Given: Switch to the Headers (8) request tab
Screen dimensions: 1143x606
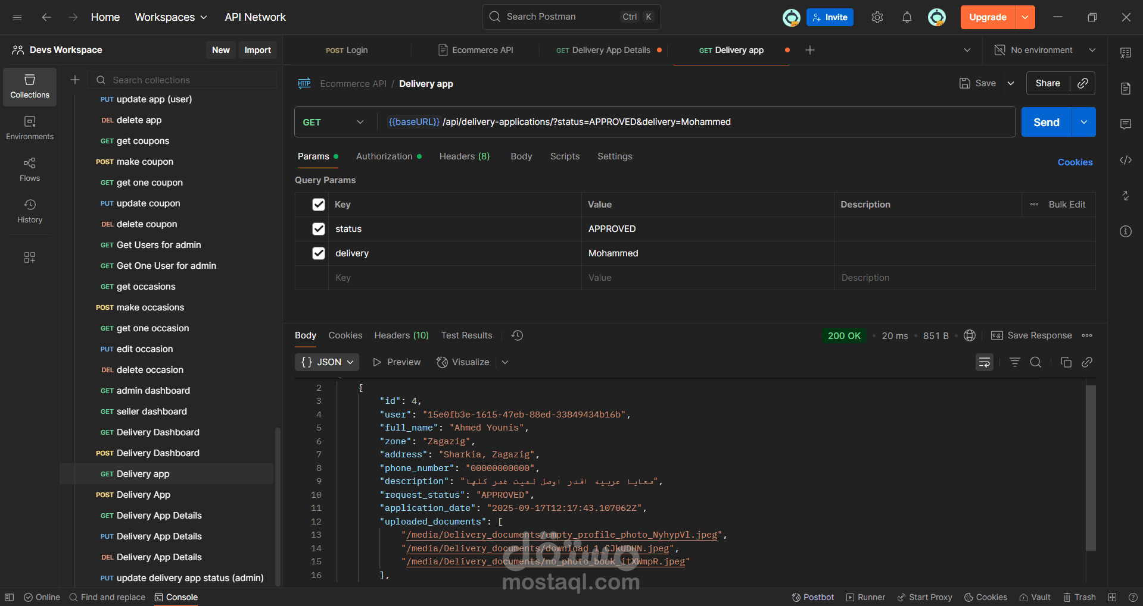Looking at the screenshot, I should coord(465,156).
